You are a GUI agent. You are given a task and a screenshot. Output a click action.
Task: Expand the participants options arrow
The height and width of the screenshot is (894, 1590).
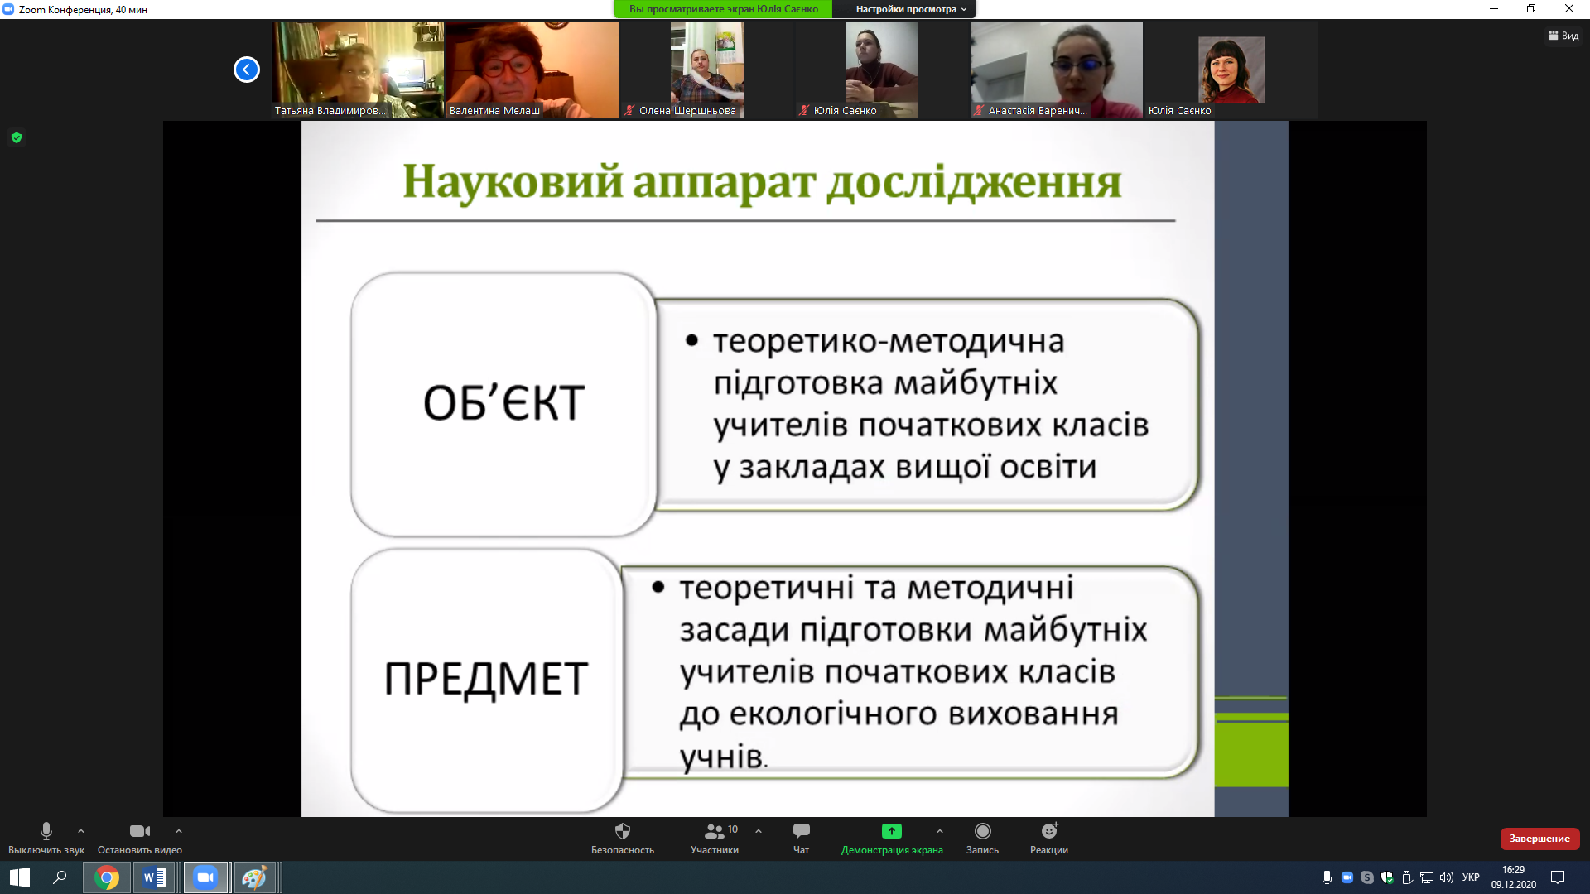pos(759,831)
